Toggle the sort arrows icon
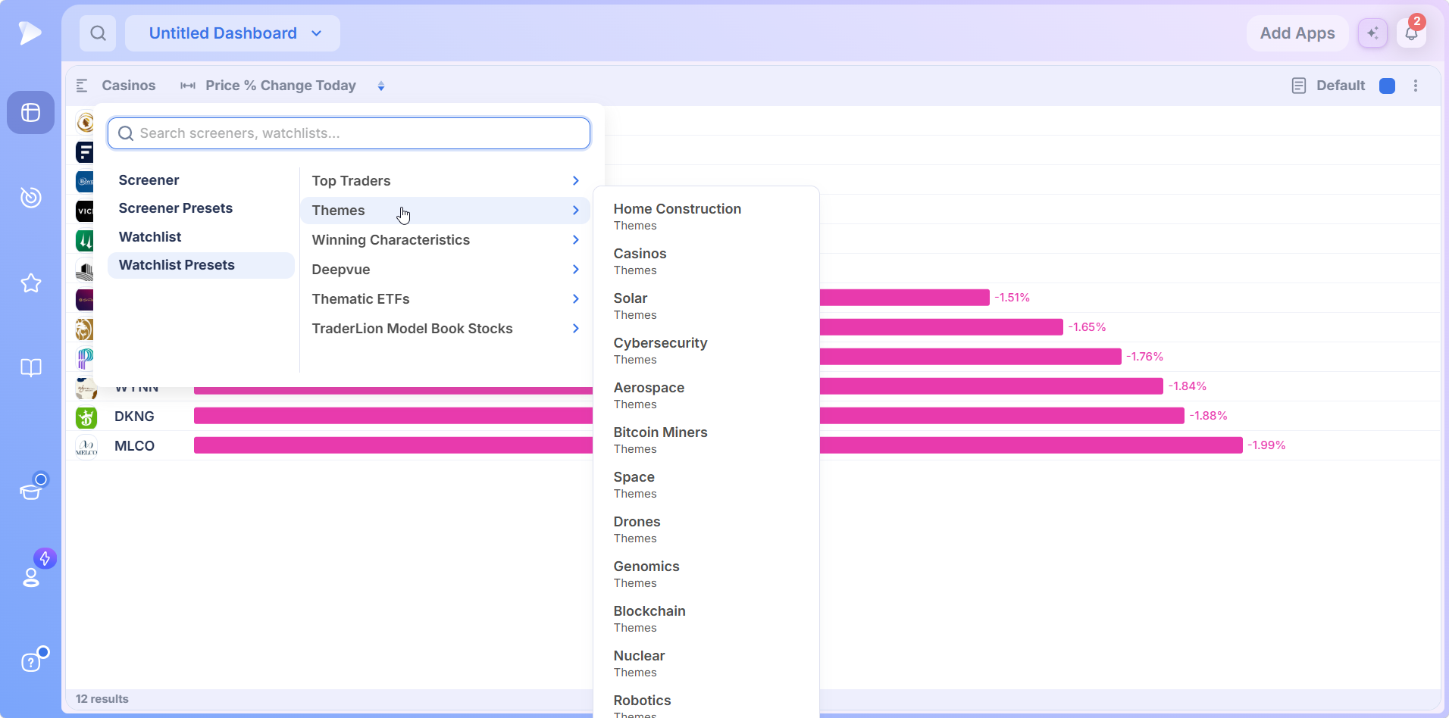1449x718 pixels. point(381,86)
